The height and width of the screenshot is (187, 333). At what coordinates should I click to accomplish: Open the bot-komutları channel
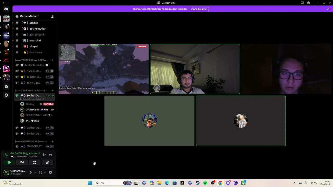click(35, 29)
